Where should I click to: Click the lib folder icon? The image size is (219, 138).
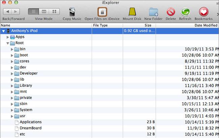pos(17,79)
